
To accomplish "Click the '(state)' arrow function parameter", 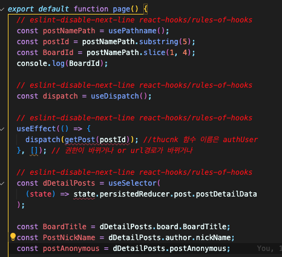I will coord(41,194).
